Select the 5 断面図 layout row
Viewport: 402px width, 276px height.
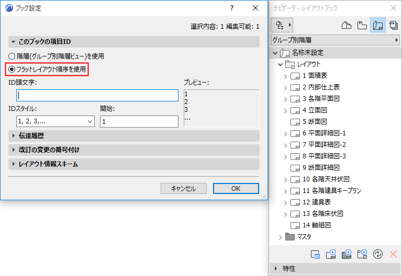pyautogui.click(x=336, y=122)
